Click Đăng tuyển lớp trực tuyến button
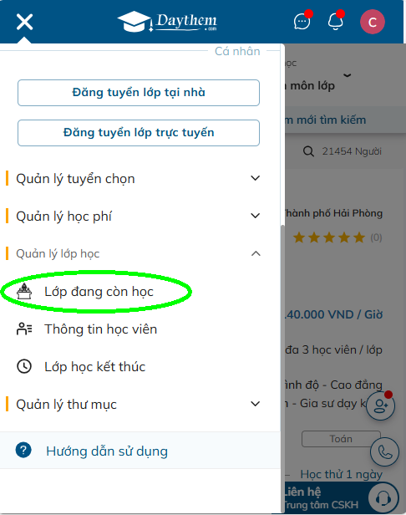Image resolution: width=406 pixels, height=515 pixels. pos(139,133)
